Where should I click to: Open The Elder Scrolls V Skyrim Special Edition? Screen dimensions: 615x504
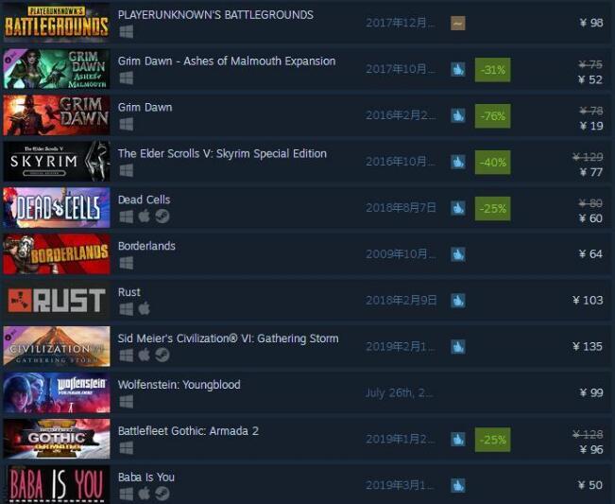222,153
